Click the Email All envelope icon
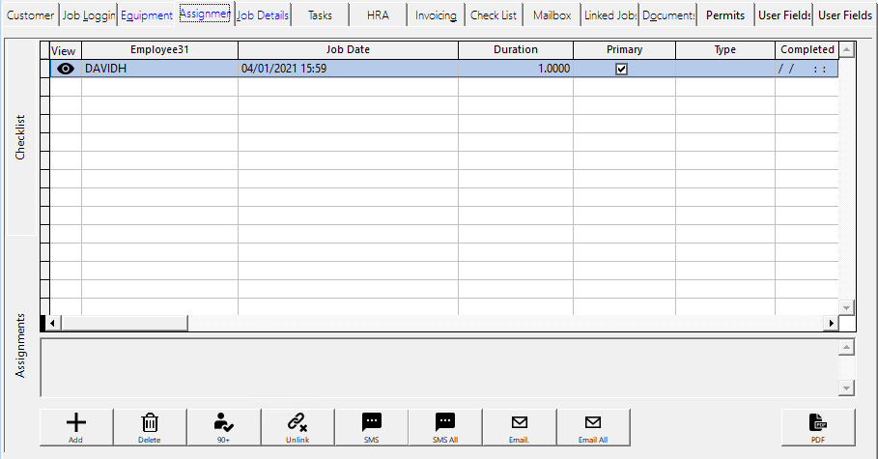Viewport: 878px width, 459px height. pyautogui.click(x=593, y=422)
